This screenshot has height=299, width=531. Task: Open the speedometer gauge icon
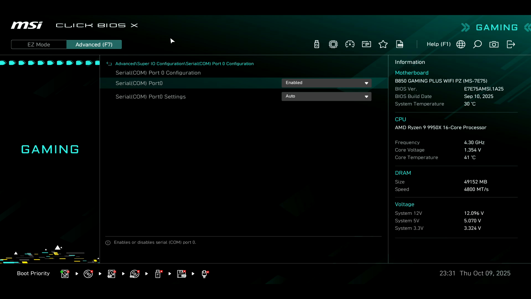coord(350,44)
